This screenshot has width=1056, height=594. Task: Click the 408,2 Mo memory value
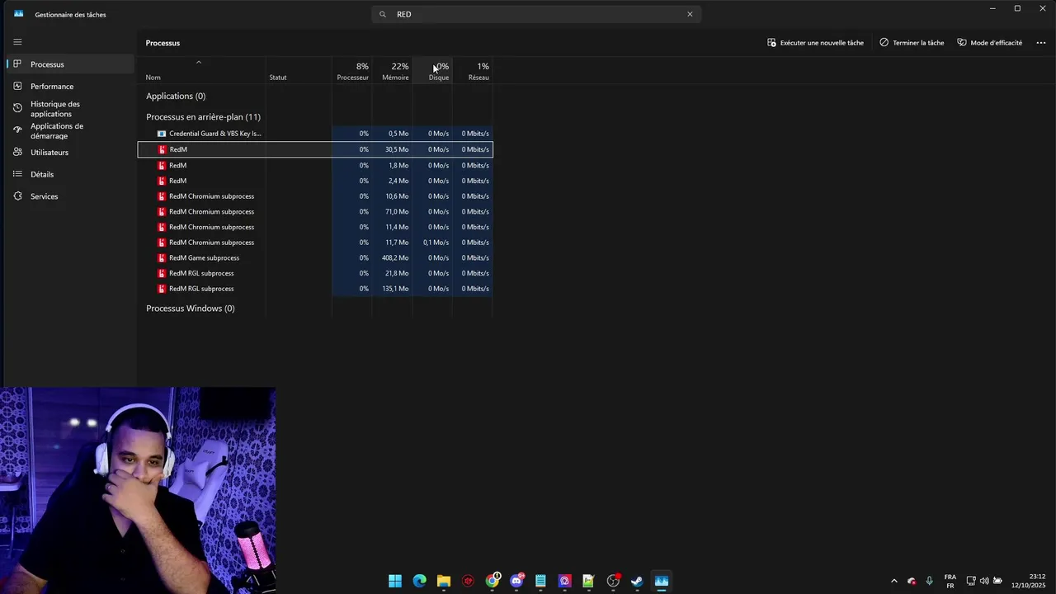click(x=395, y=257)
